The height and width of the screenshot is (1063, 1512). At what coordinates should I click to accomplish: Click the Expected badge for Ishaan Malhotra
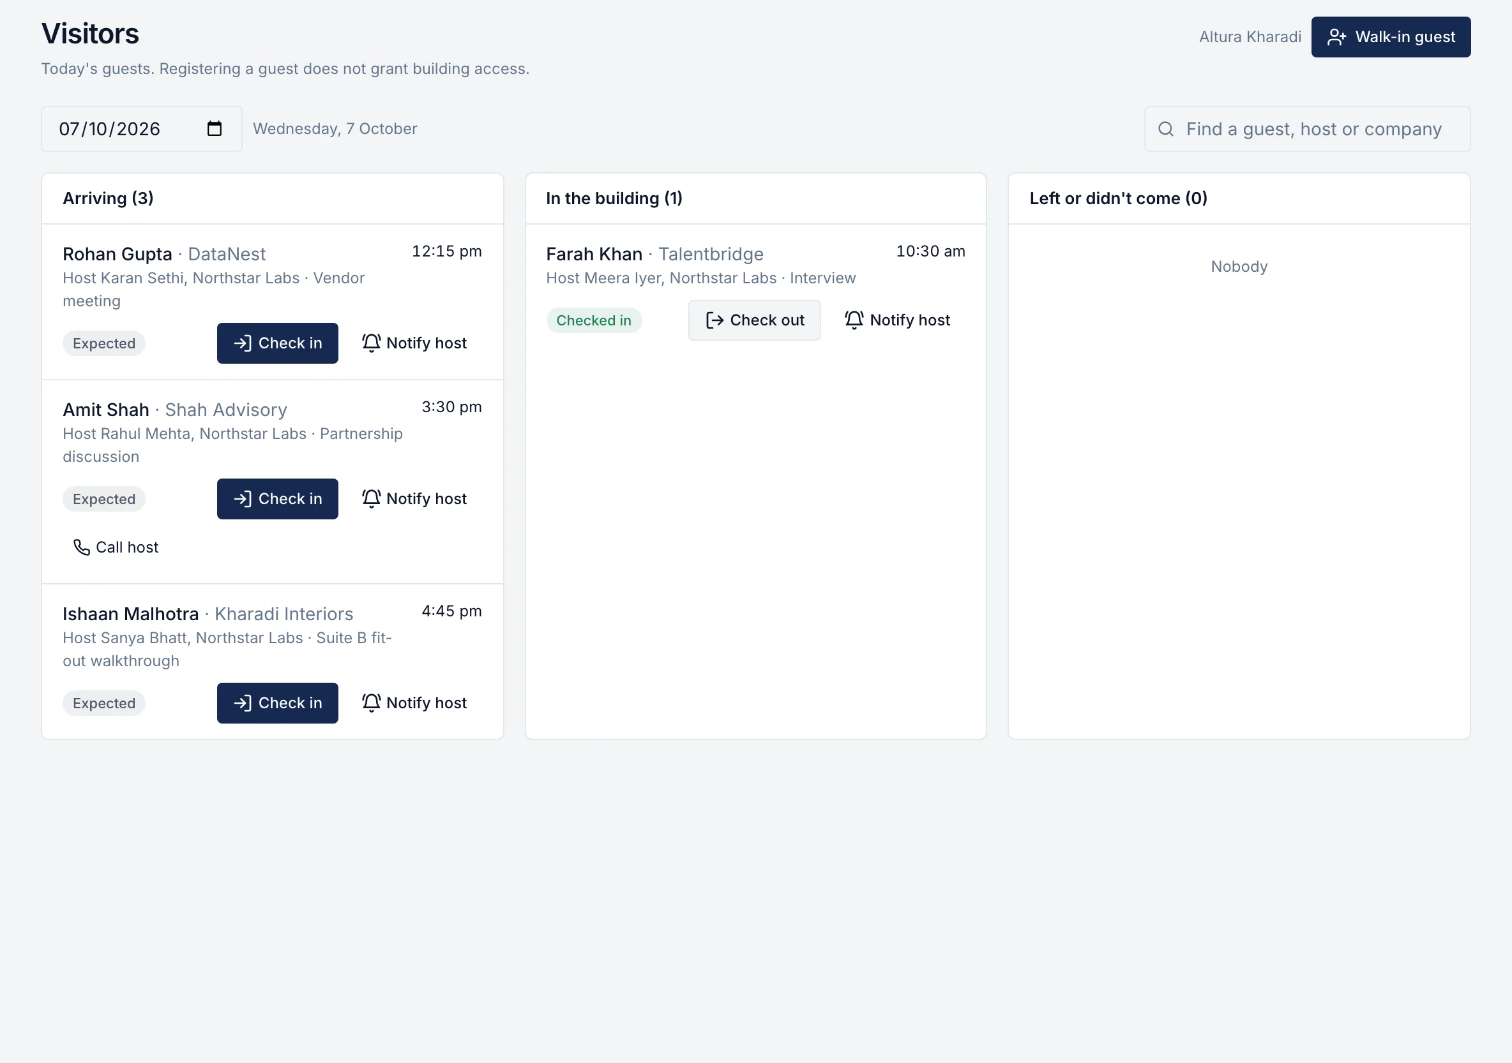pyautogui.click(x=104, y=704)
